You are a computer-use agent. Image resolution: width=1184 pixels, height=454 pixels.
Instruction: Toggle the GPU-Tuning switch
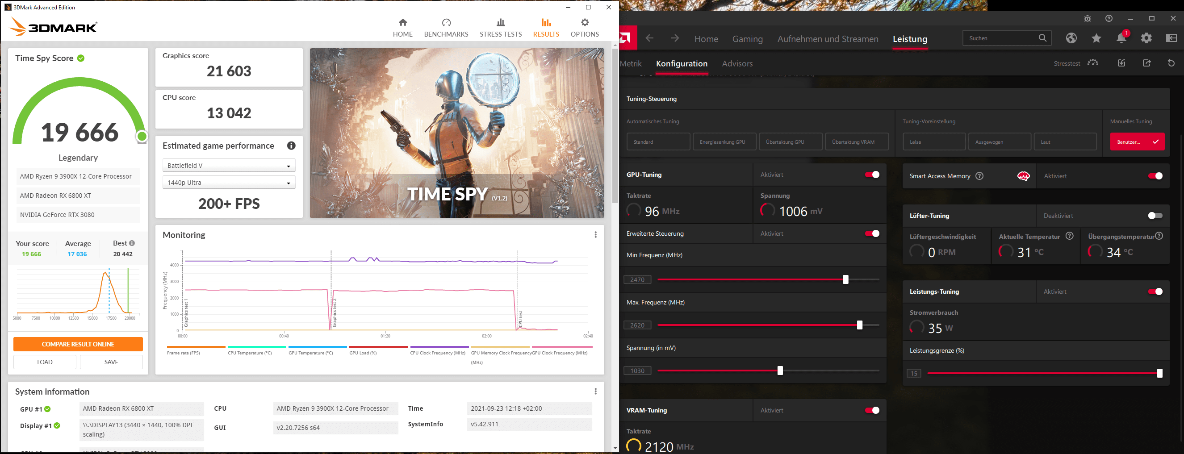point(872,175)
